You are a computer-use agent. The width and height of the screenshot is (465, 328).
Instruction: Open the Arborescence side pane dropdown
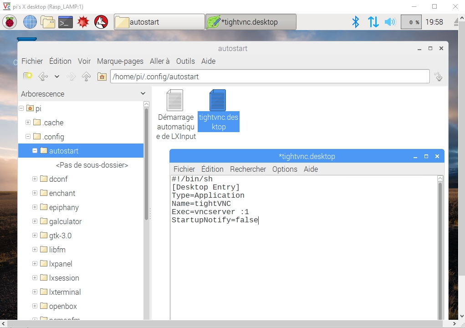[x=143, y=94]
